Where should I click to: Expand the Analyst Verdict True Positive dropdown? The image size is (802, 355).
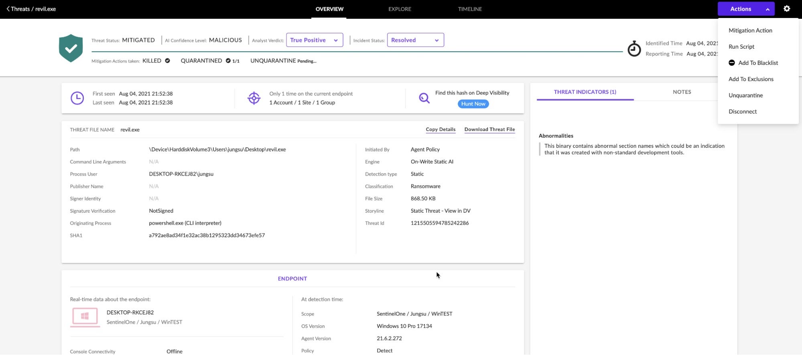click(x=315, y=40)
